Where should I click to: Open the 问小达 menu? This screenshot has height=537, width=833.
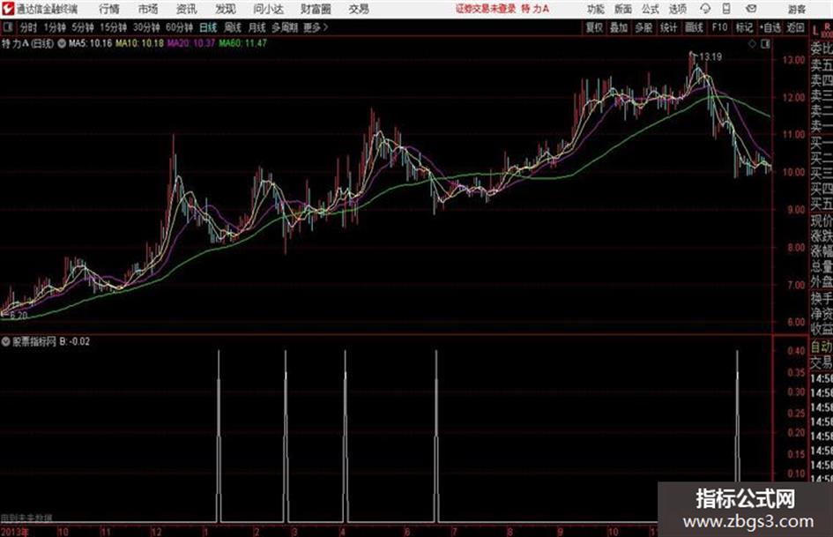(268, 9)
